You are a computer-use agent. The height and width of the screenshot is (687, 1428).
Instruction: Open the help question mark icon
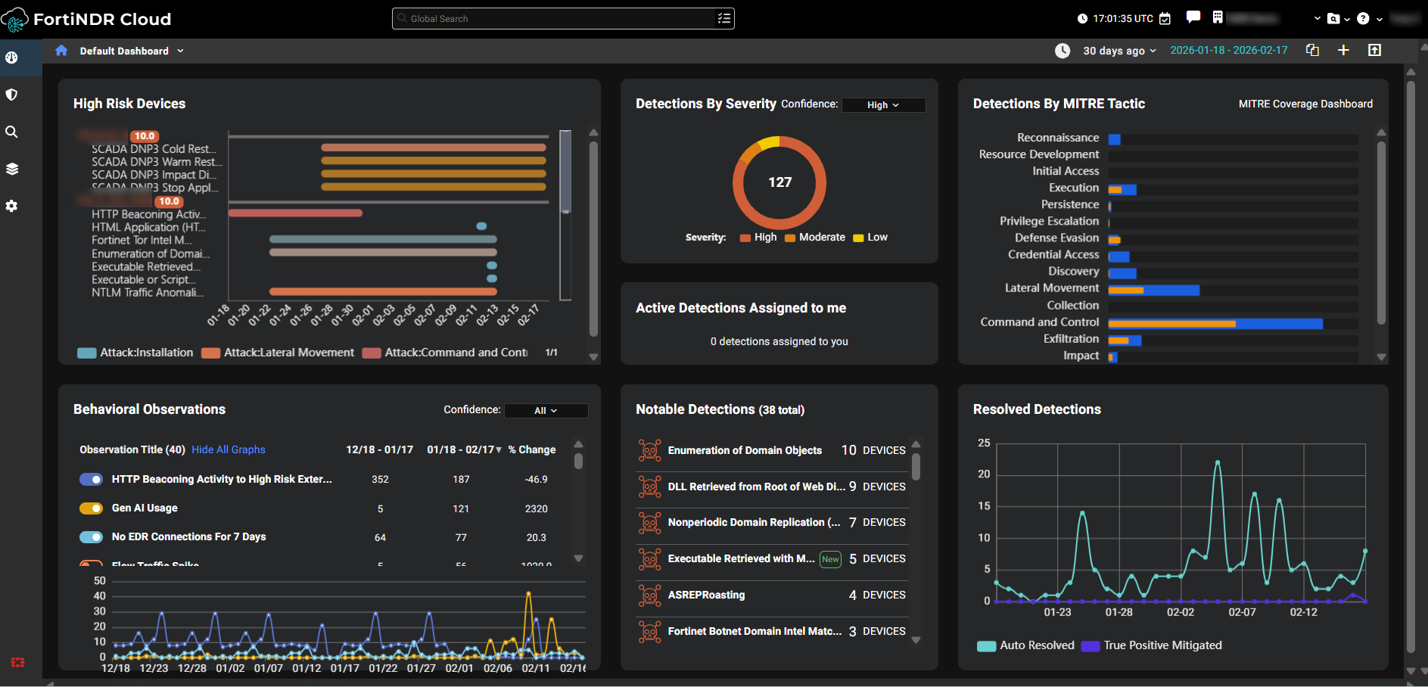[x=1363, y=19]
